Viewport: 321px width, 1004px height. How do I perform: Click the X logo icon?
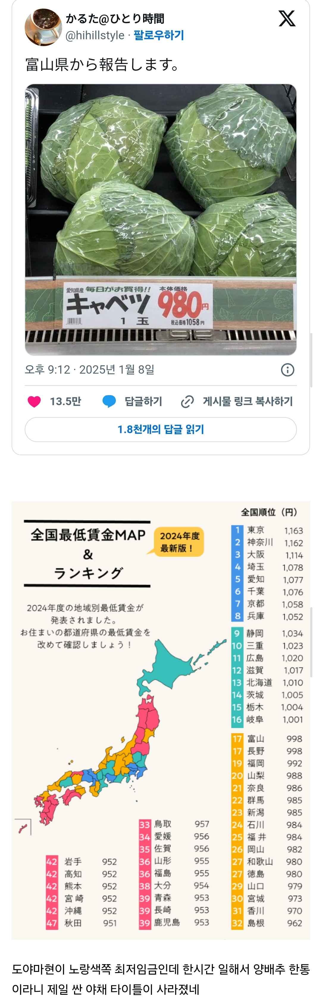[287, 18]
